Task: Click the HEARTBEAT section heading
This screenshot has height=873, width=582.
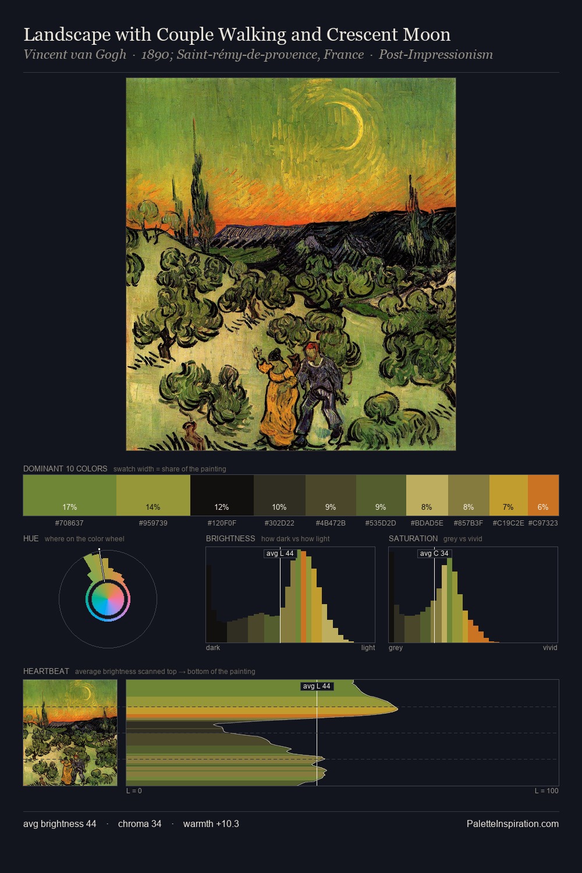Action: pyautogui.click(x=46, y=671)
